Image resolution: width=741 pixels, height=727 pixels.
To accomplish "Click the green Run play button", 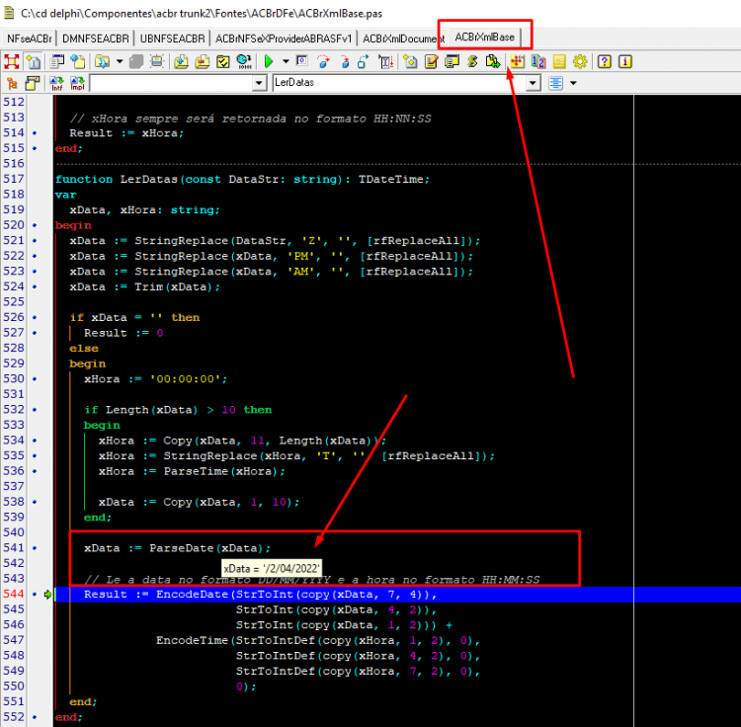I will 269,62.
